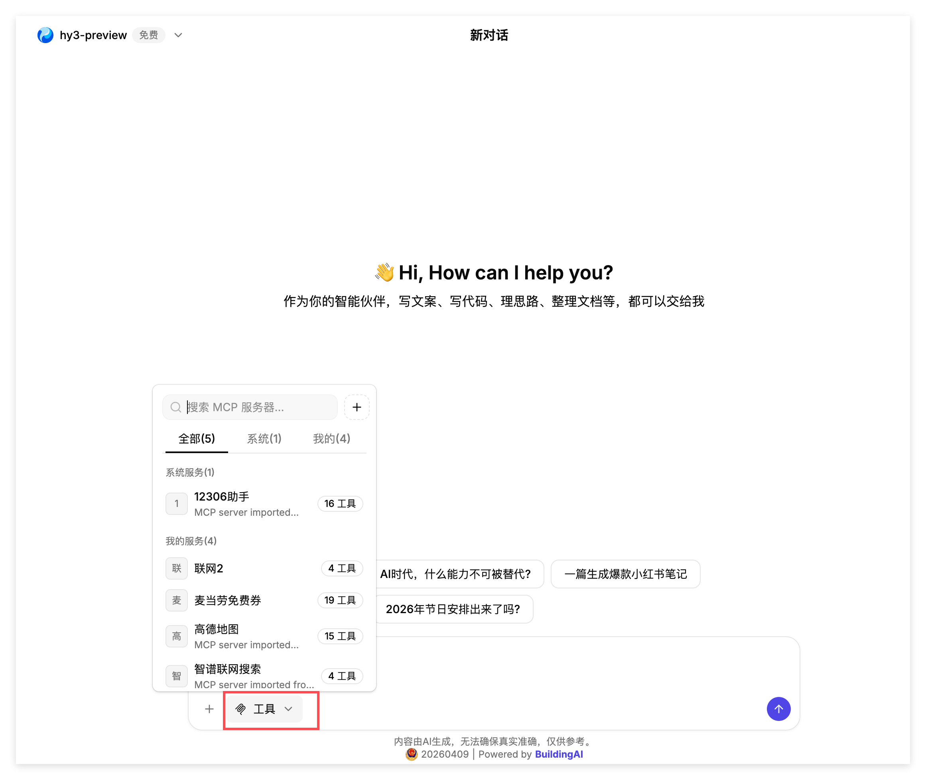Click the hy3-preview model logo icon

[x=45, y=35]
